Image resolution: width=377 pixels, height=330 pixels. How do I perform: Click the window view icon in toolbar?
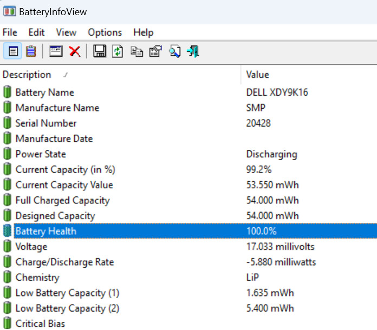click(x=56, y=51)
